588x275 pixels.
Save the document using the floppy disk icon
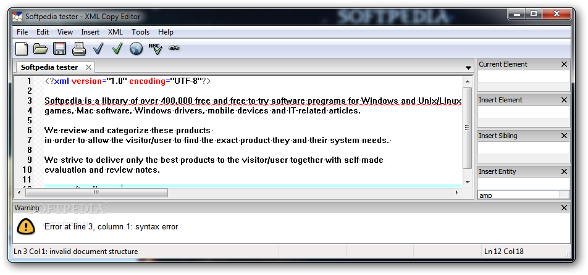tap(59, 48)
